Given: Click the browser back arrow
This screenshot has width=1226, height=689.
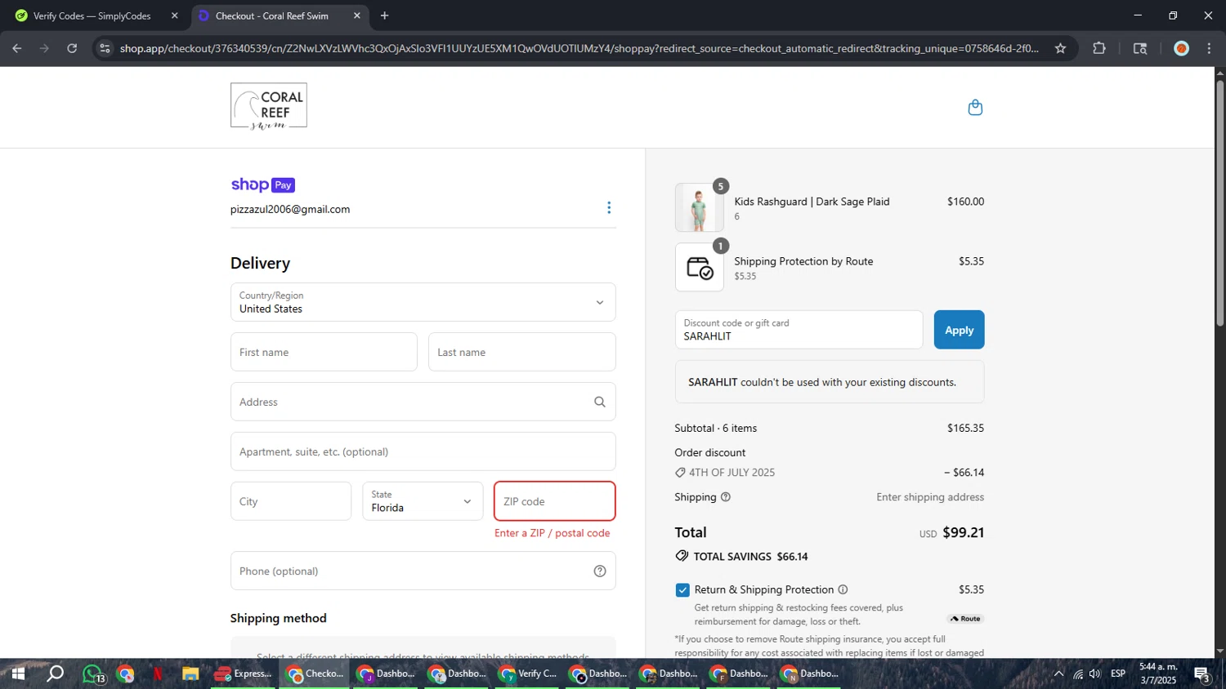Looking at the screenshot, I should [17, 48].
